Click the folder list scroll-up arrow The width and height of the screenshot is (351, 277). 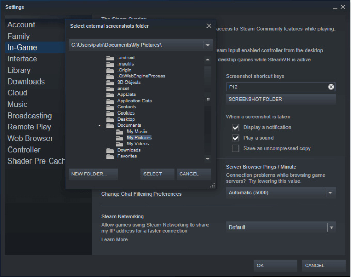[208, 59]
